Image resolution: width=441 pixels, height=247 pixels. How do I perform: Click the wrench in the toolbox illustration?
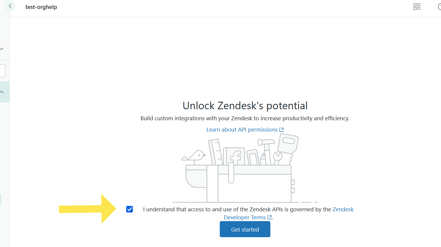point(278,157)
